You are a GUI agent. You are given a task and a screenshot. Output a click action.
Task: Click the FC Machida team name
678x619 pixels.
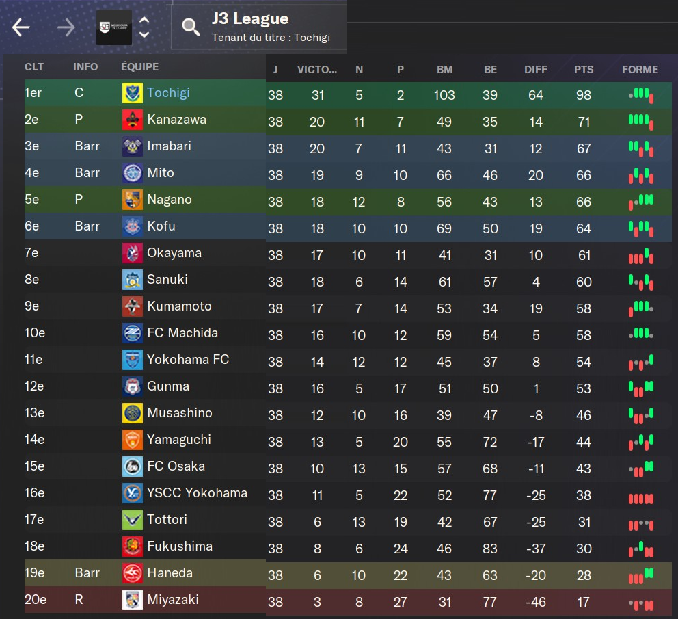pos(182,333)
